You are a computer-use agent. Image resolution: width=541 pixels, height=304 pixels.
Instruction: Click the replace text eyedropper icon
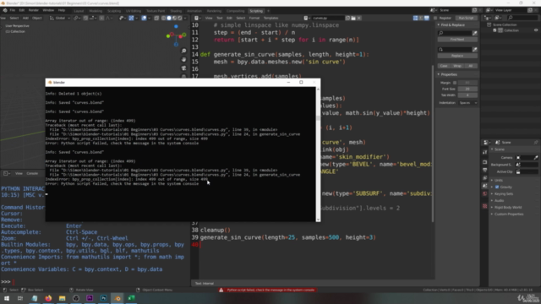pyautogui.click(x=475, y=49)
